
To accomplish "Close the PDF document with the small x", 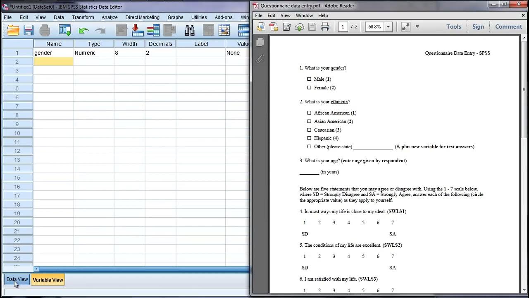I will pos(523,15).
